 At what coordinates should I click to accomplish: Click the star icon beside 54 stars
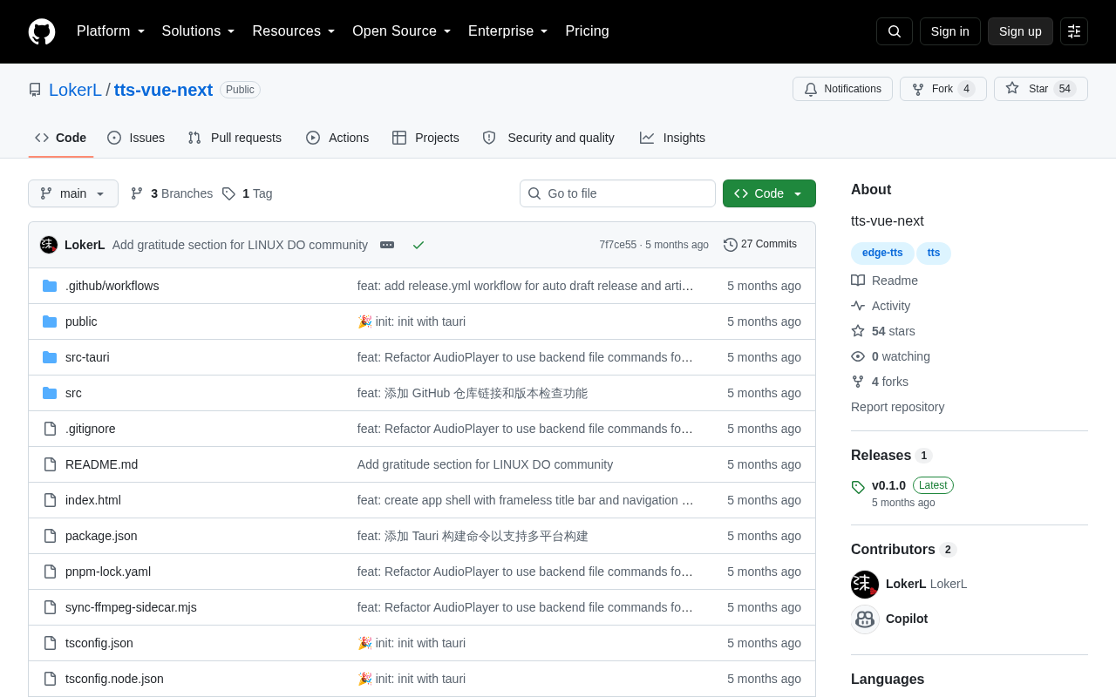(x=858, y=331)
